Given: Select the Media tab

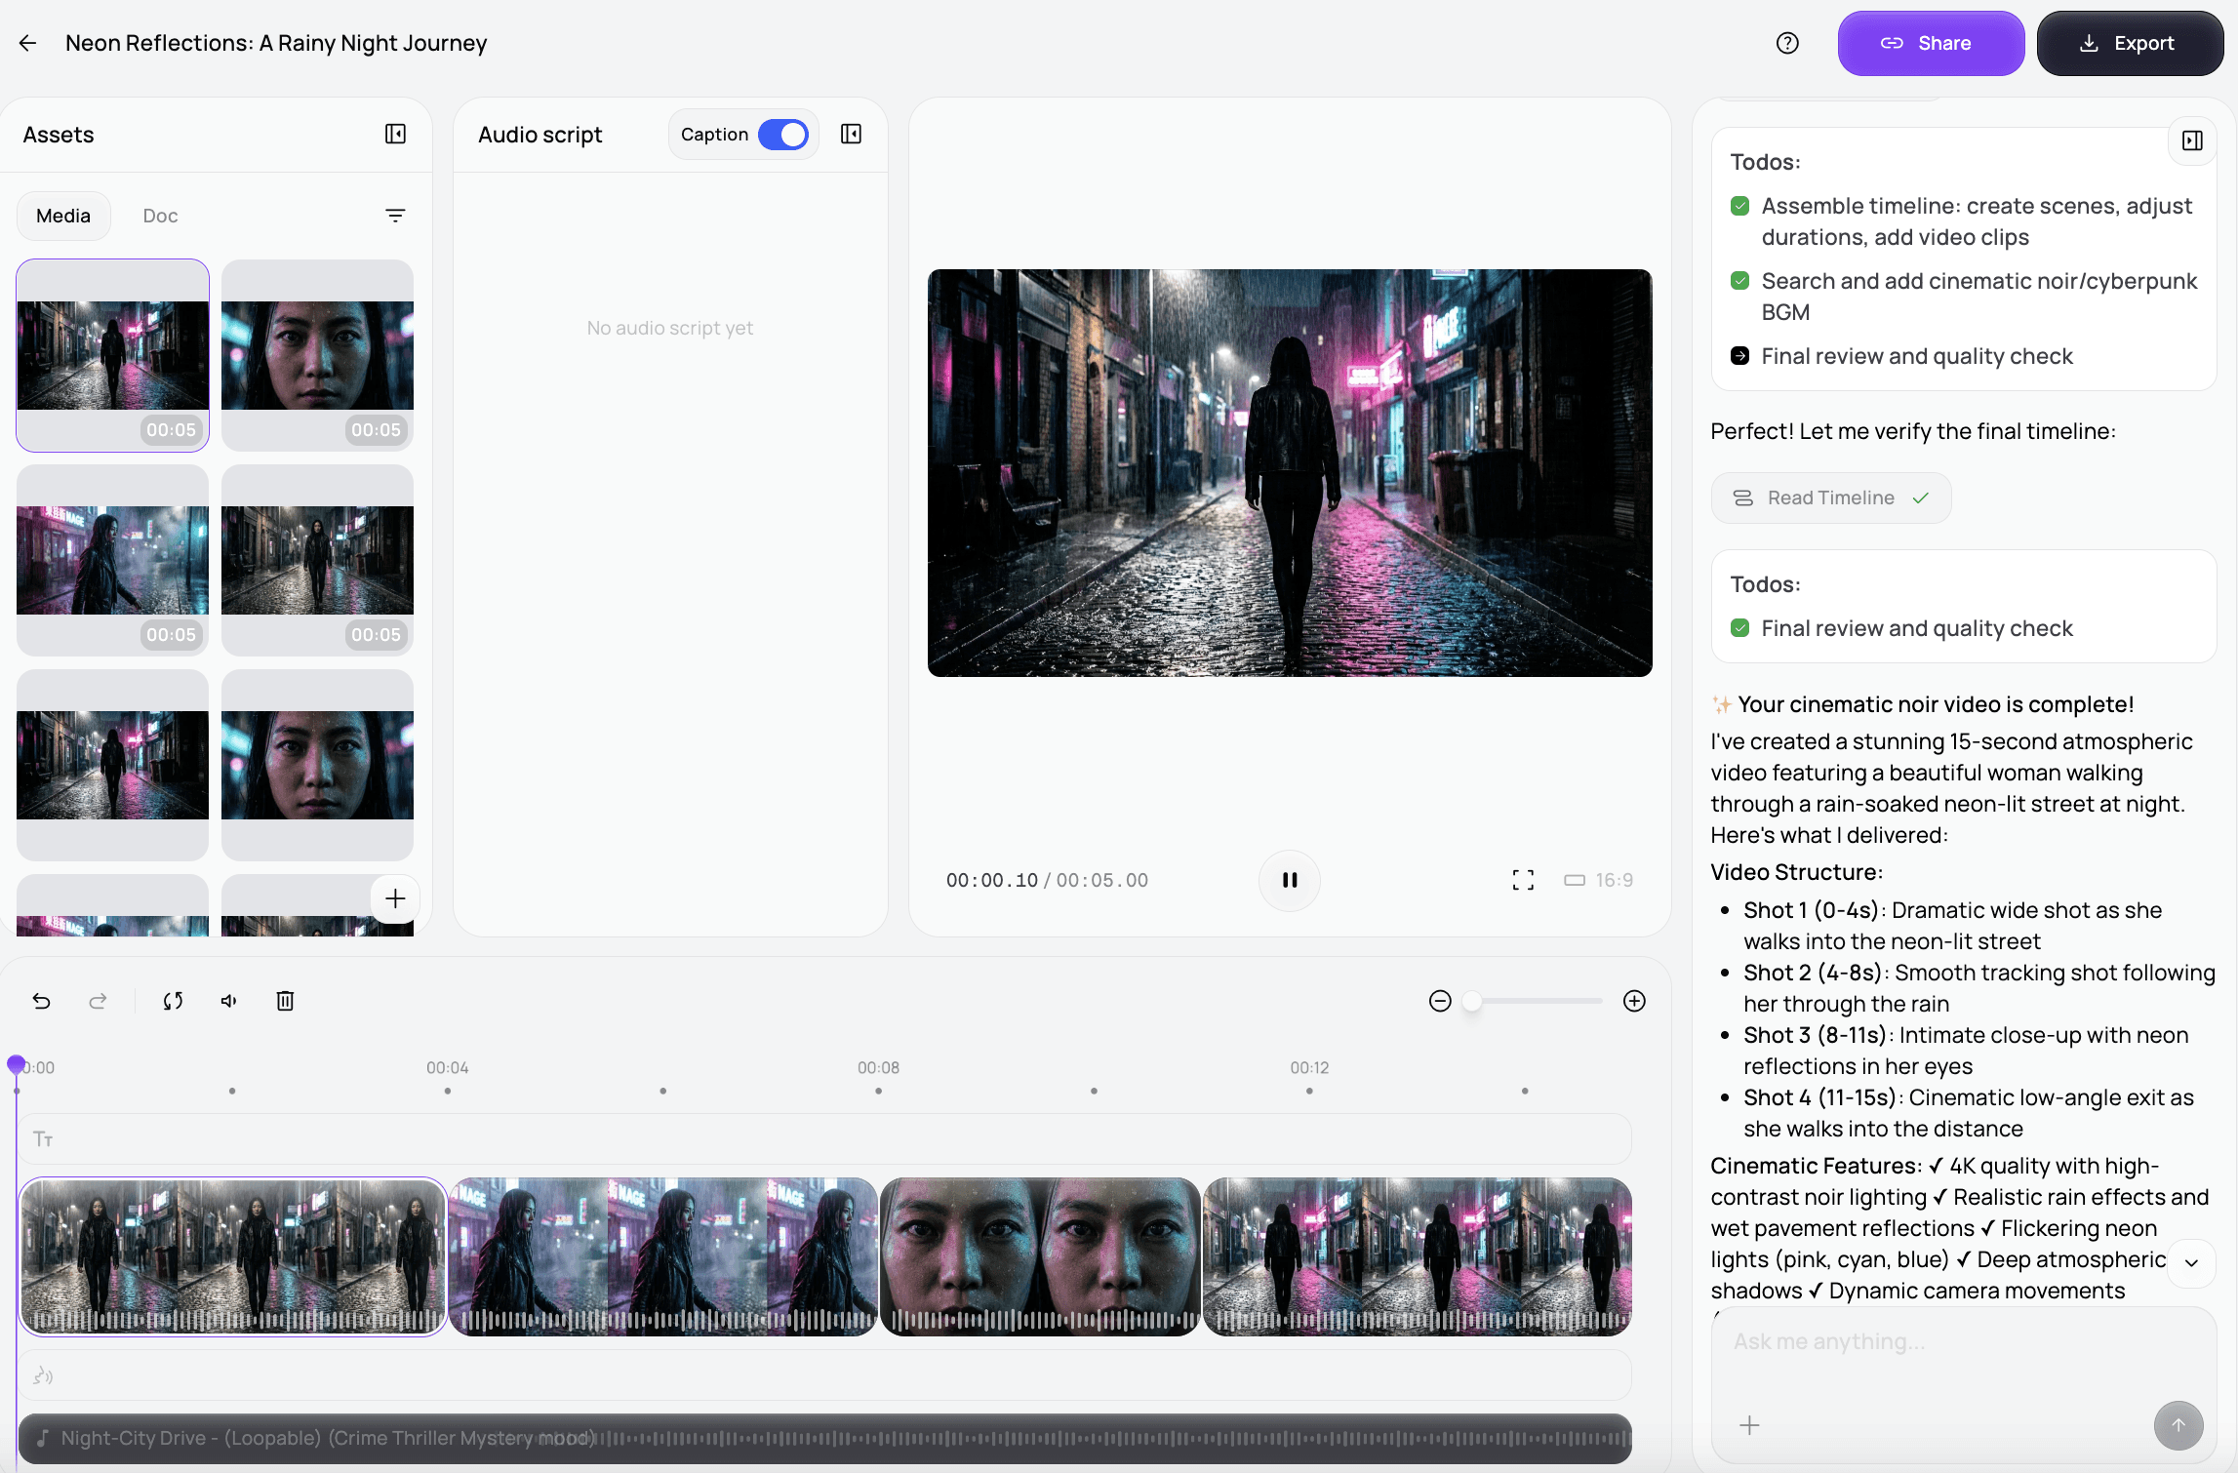Looking at the screenshot, I should [x=63, y=216].
